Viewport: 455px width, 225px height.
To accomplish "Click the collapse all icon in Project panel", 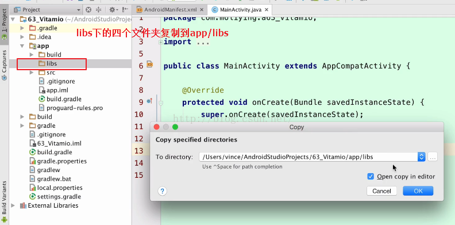I will pyautogui.click(x=99, y=10).
